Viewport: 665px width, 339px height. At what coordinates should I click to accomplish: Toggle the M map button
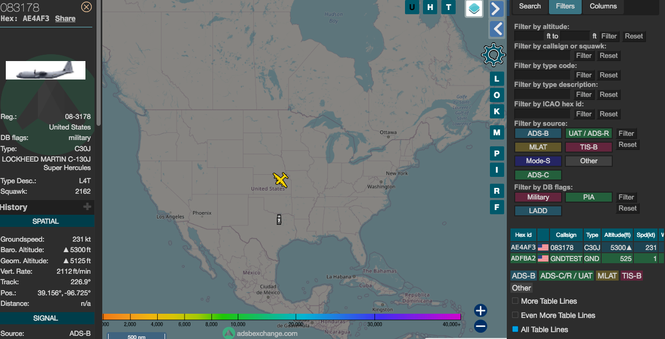(x=496, y=132)
